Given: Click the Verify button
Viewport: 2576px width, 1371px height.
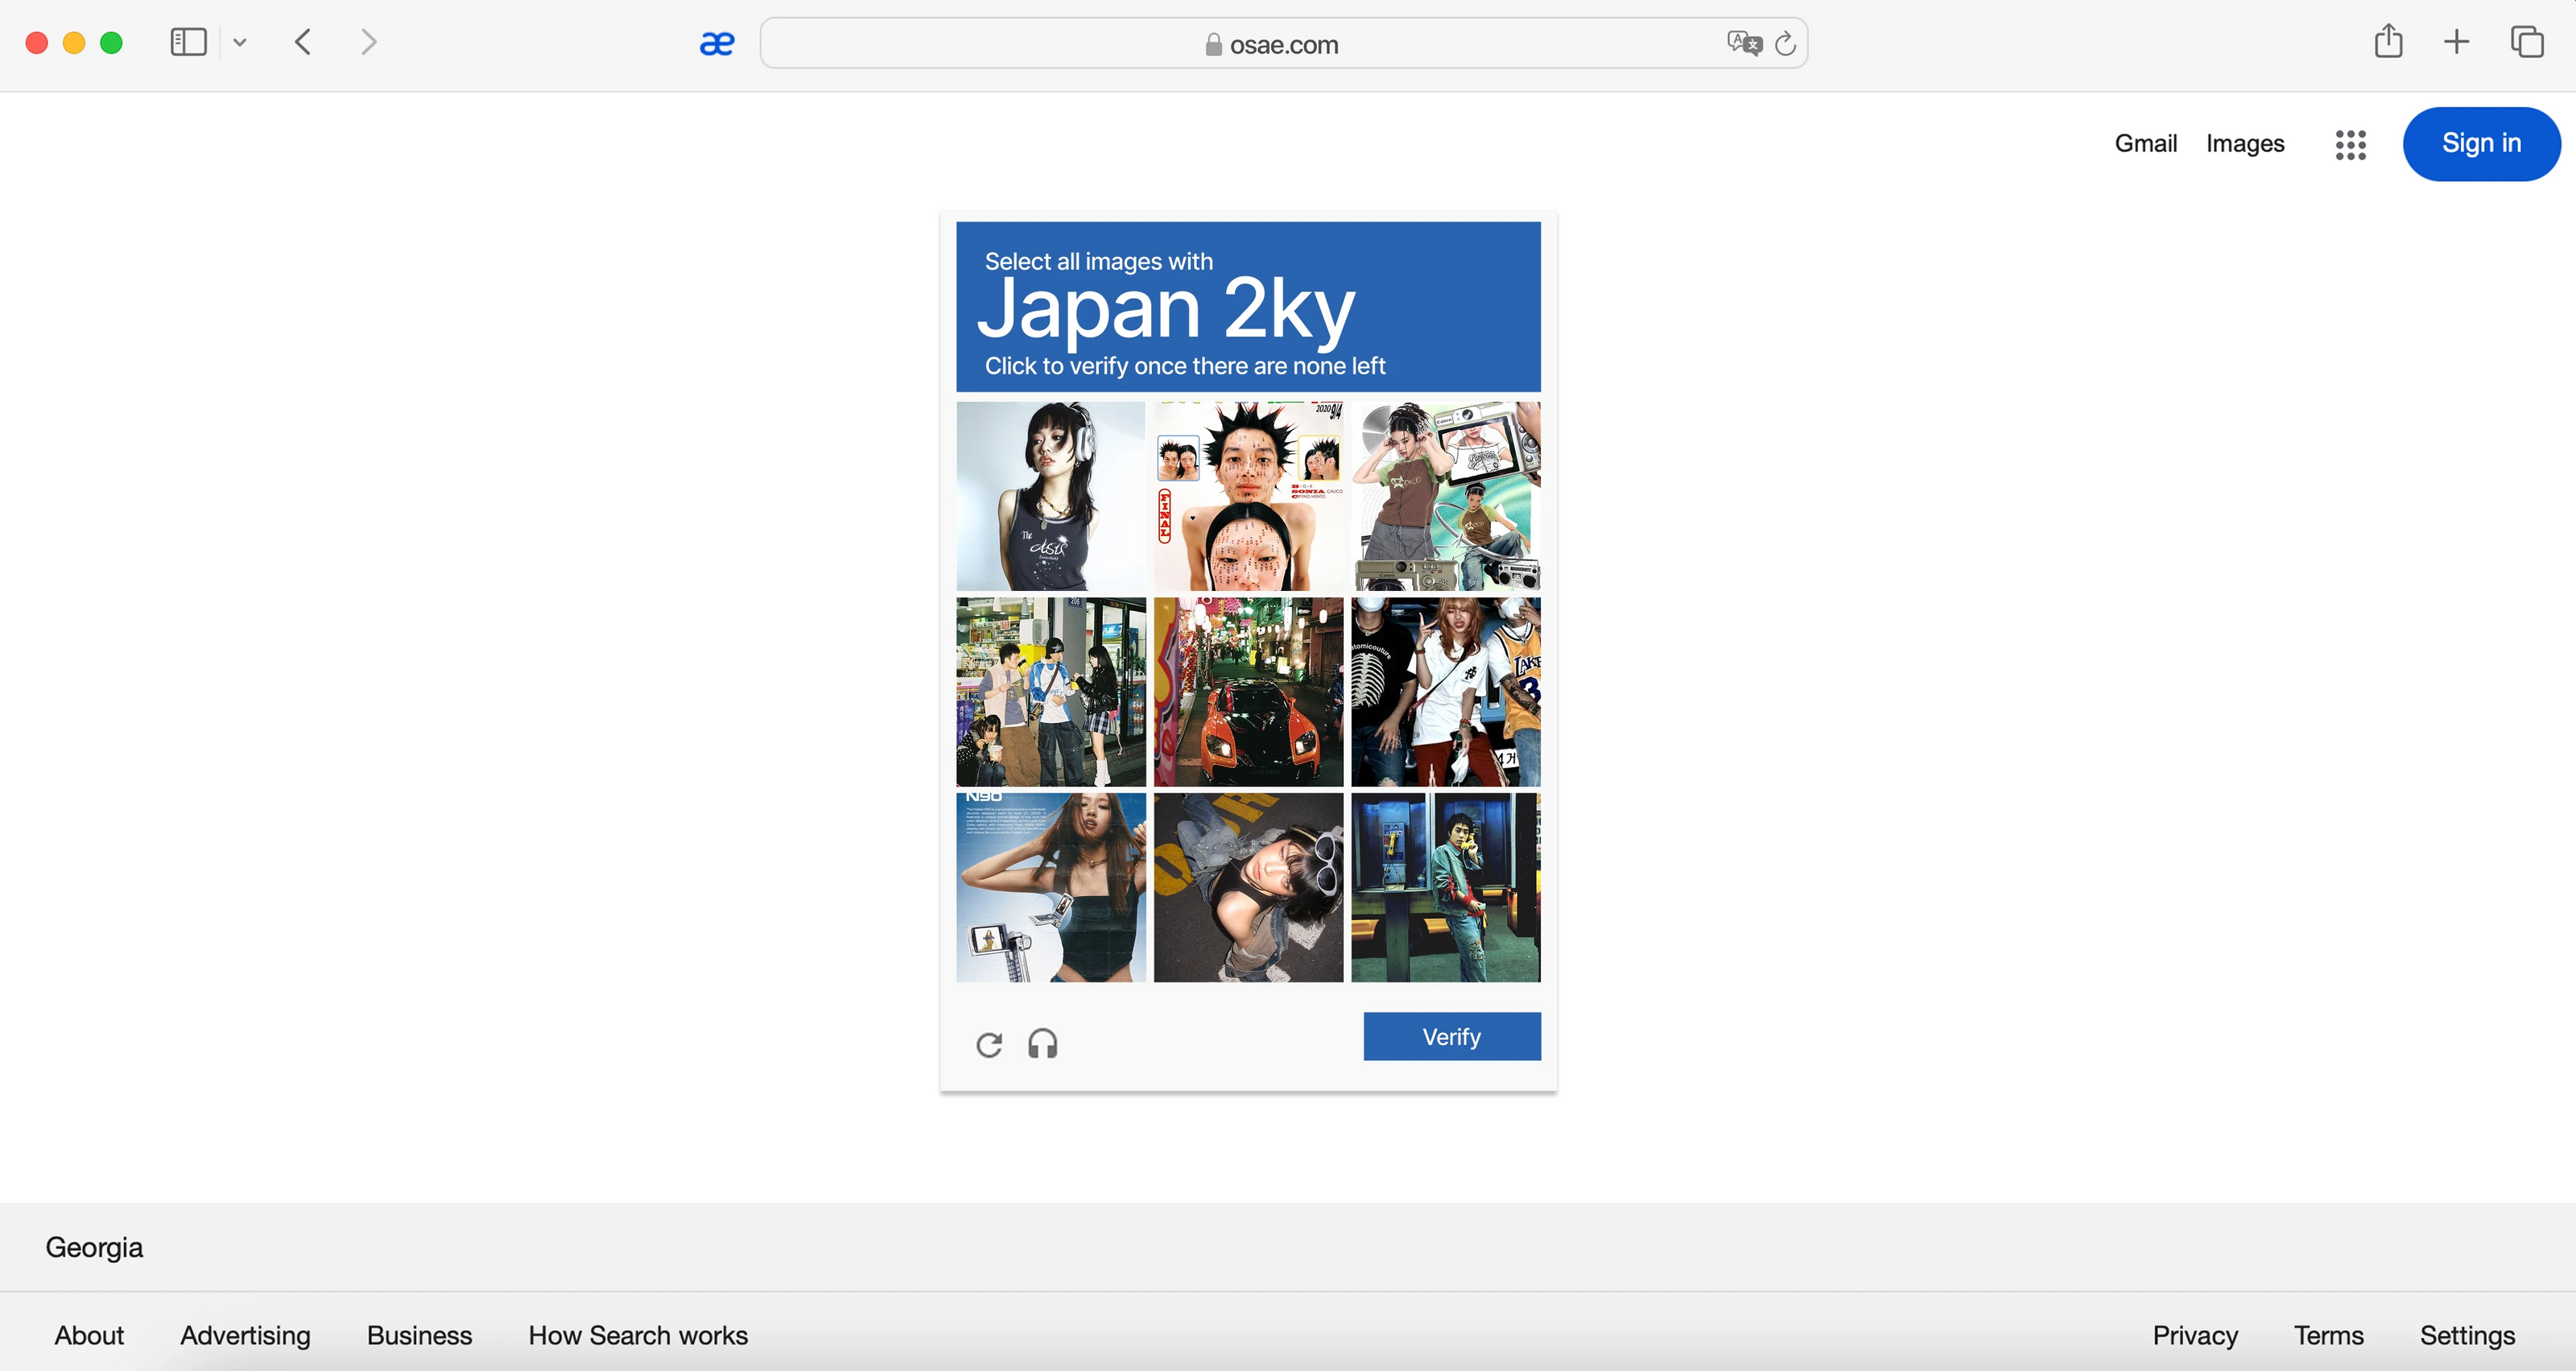Looking at the screenshot, I should click(x=1451, y=1037).
